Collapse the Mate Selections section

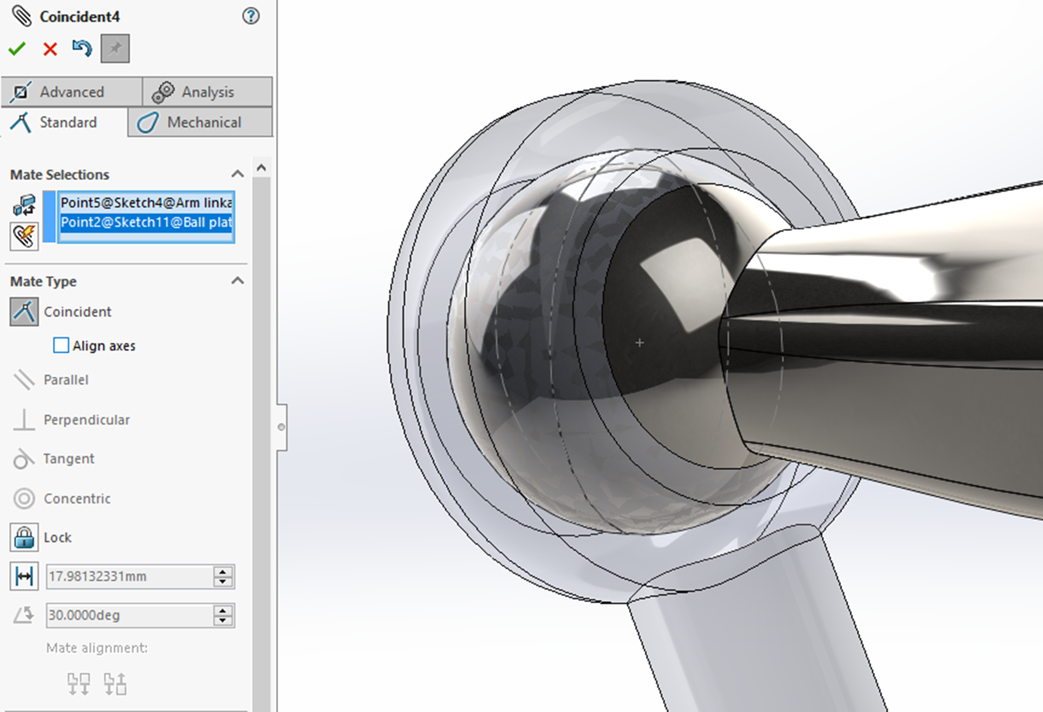click(x=237, y=173)
